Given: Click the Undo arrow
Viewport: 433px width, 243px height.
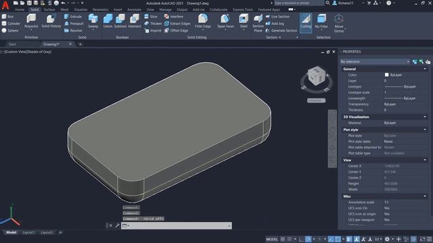Looking at the screenshot, I should coord(63,3).
